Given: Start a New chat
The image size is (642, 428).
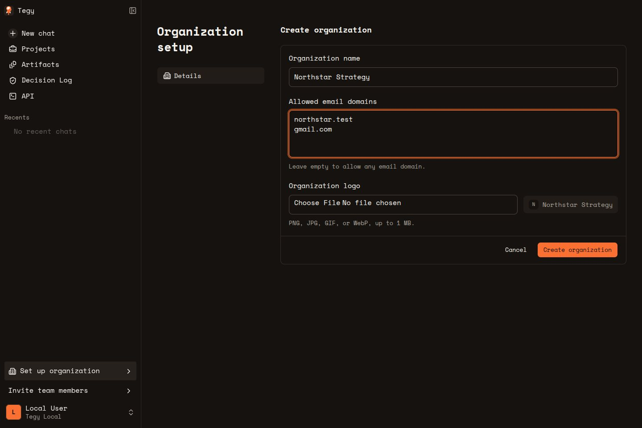Looking at the screenshot, I should [70, 33].
